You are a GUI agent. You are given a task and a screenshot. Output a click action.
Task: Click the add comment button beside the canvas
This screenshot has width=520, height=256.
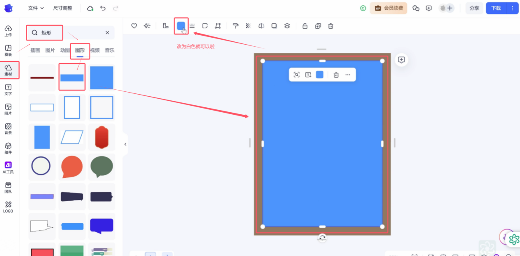pyautogui.click(x=401, y=60)
